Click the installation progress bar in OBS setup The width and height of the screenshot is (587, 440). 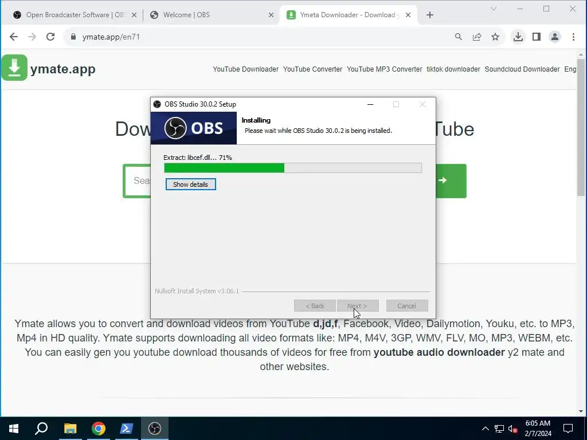(x=293, y=168)
